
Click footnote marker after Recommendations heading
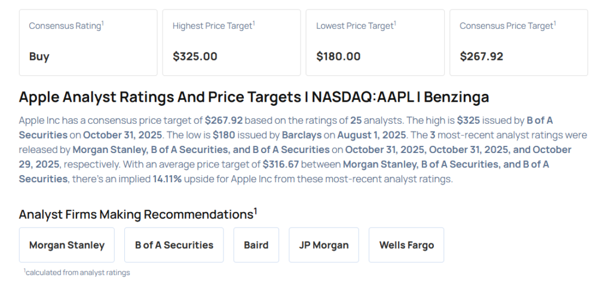[x=255, y=211]
